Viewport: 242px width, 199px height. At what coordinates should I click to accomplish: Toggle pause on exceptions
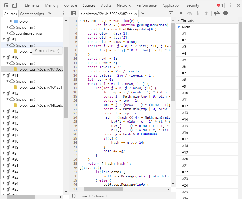pos(225,14)
